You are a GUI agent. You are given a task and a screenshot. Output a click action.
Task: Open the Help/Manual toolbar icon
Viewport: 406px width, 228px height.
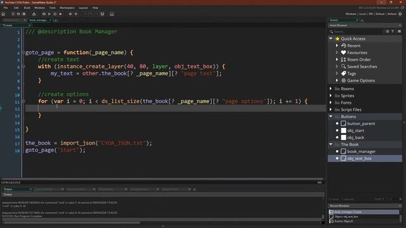76,14
